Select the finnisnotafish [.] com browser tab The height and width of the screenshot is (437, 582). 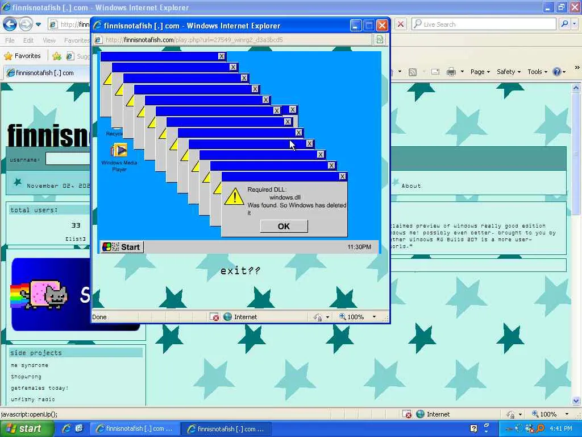click(45, 73)
